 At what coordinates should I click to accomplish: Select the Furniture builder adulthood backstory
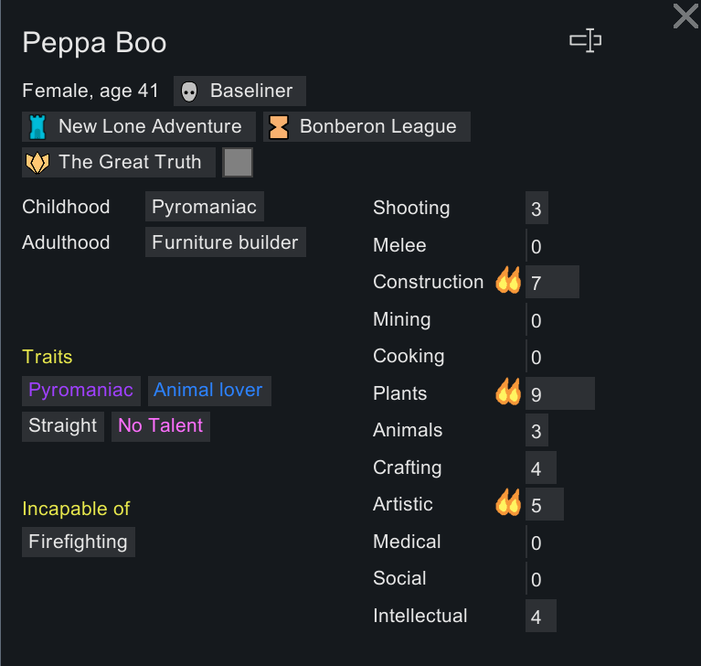tap(226, 242)
